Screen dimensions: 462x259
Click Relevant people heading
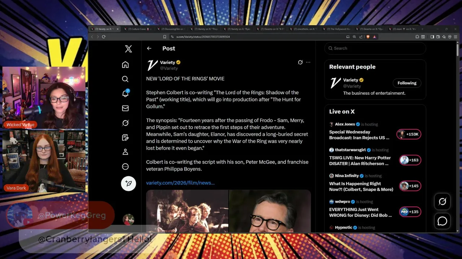tap(352, 67)
